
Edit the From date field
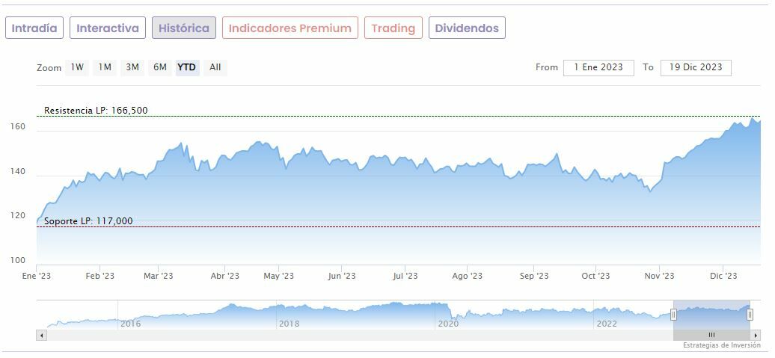pyautogui.click(x=598, y=67)
